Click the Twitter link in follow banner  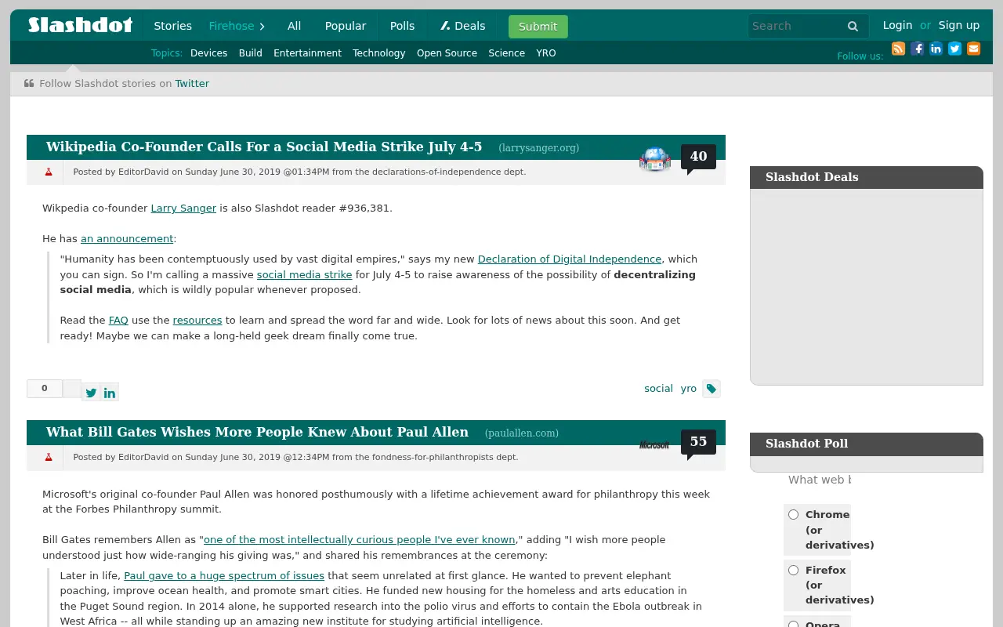click(x=192, y=83)
